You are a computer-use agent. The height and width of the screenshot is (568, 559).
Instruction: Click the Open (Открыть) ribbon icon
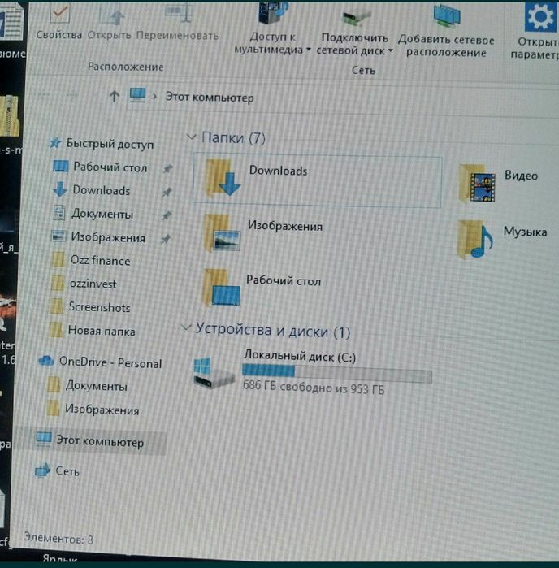[x=112, y=15]
